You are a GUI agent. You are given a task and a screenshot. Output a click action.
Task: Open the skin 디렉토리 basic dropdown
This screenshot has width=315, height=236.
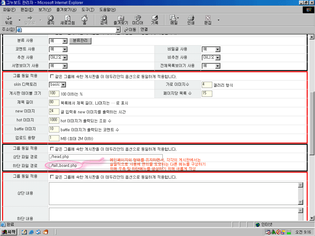pyautogui.click(x=63, y=85)
